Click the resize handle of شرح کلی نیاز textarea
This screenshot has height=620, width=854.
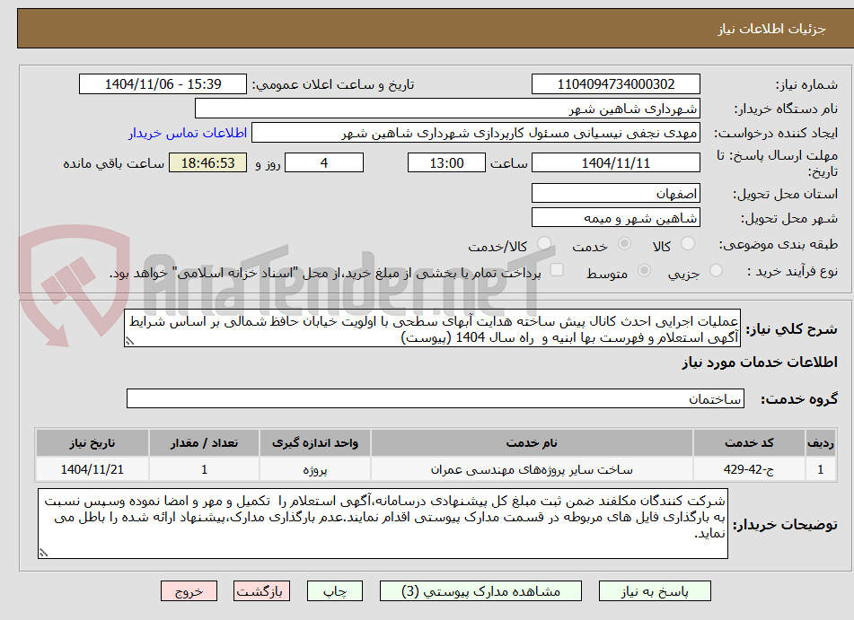pos(129,341)
